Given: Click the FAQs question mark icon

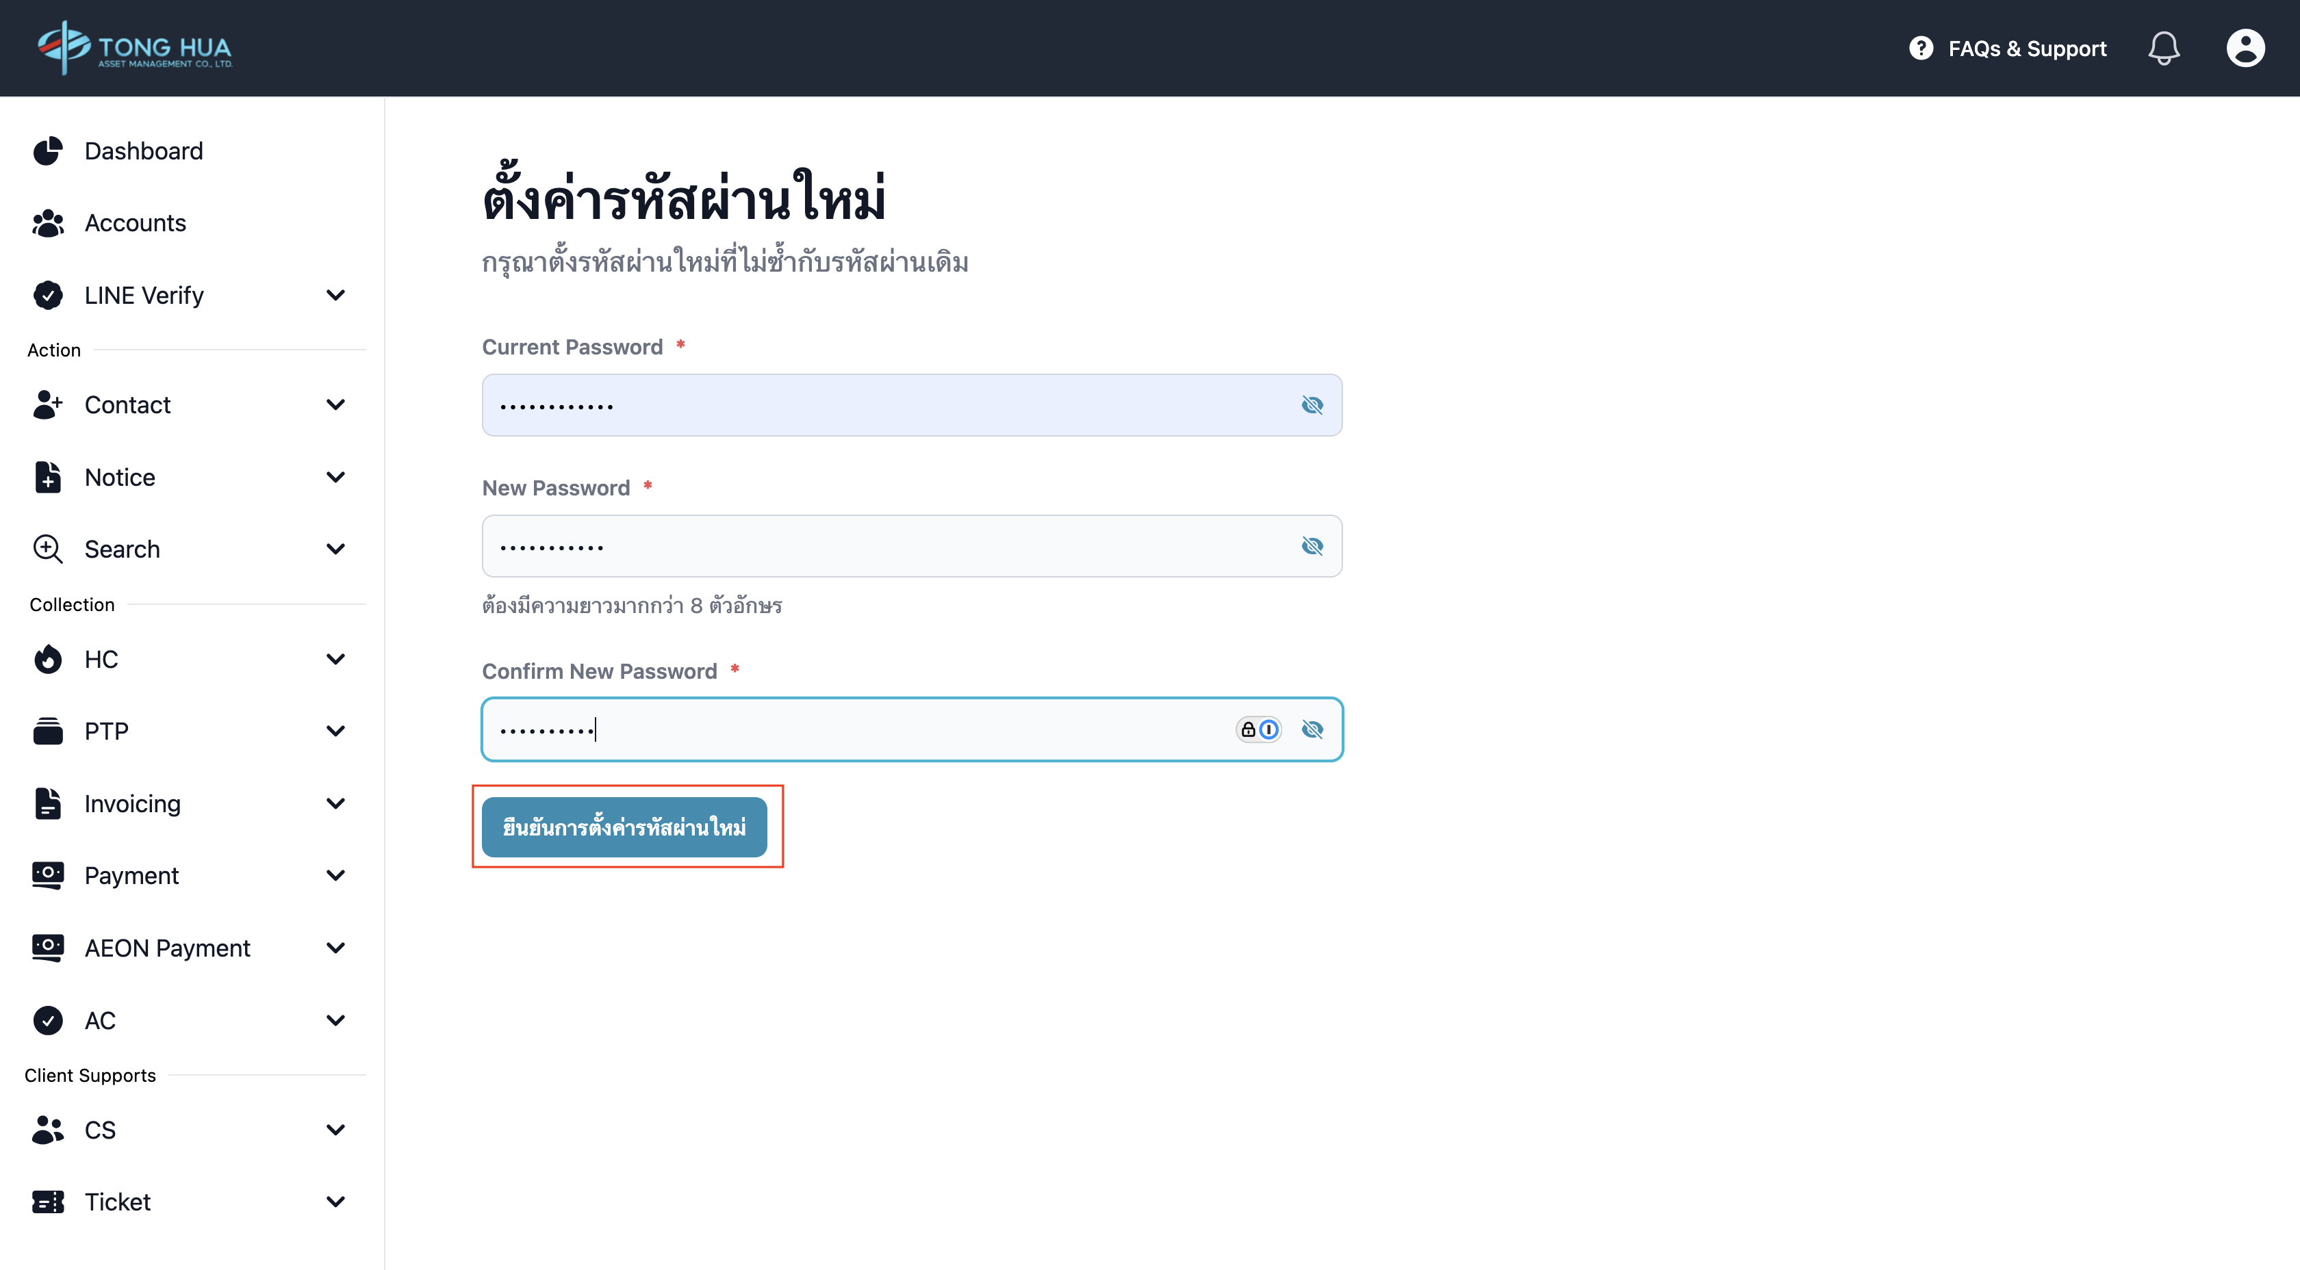Looking at the screenshot, I should click(1921, 48).
